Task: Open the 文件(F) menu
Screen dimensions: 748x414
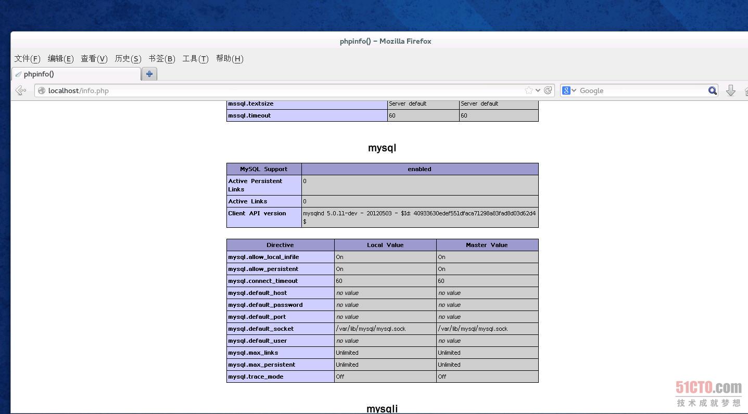Action: click(x=27, y=58)
